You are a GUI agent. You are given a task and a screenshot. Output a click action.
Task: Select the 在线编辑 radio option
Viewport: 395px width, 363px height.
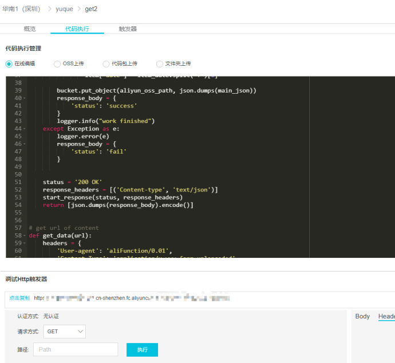[x=9, y=64]
